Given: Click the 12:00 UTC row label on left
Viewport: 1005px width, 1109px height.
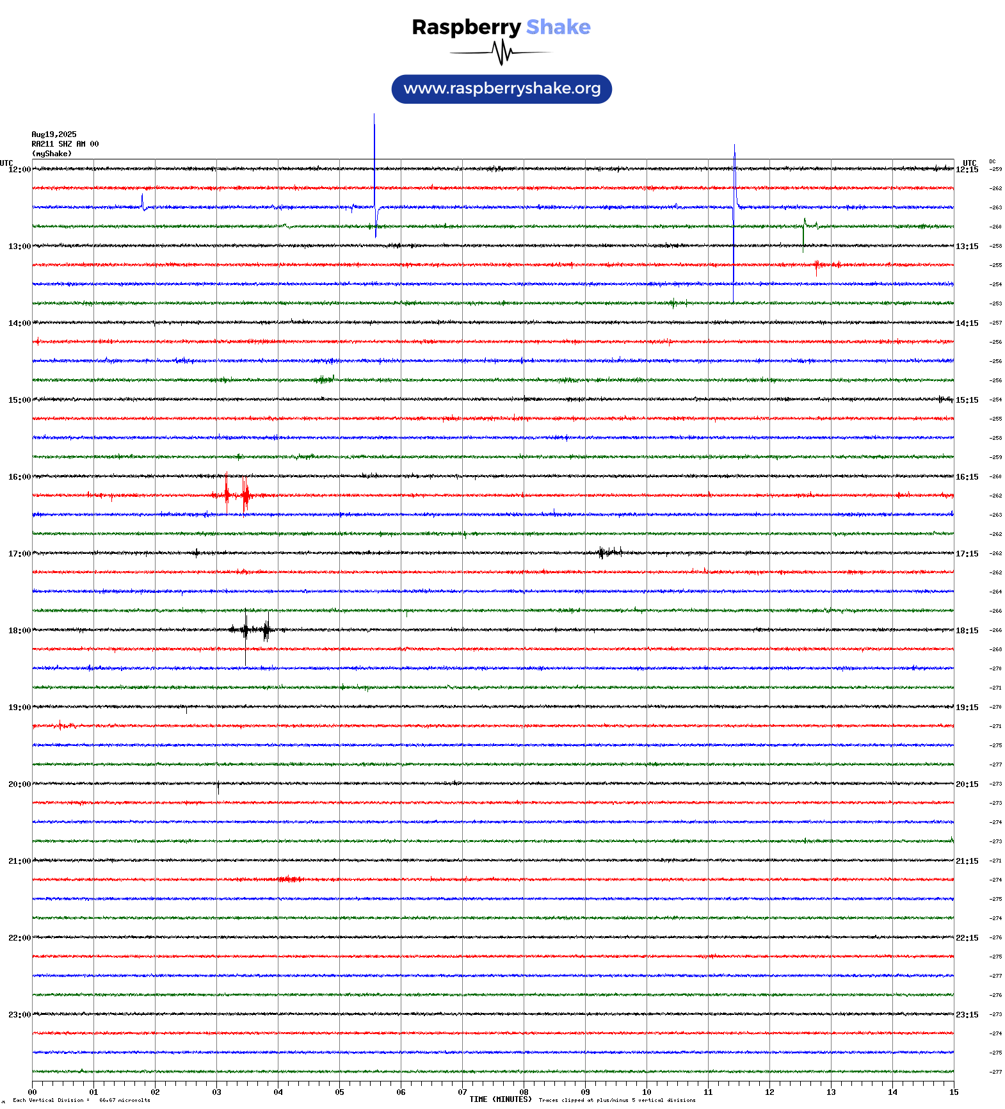Looking at the screenshot, I should pyautogui.click(x=19, y=170).
